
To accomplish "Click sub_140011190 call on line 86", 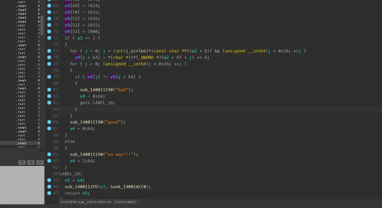I will [x=86, y=122].
